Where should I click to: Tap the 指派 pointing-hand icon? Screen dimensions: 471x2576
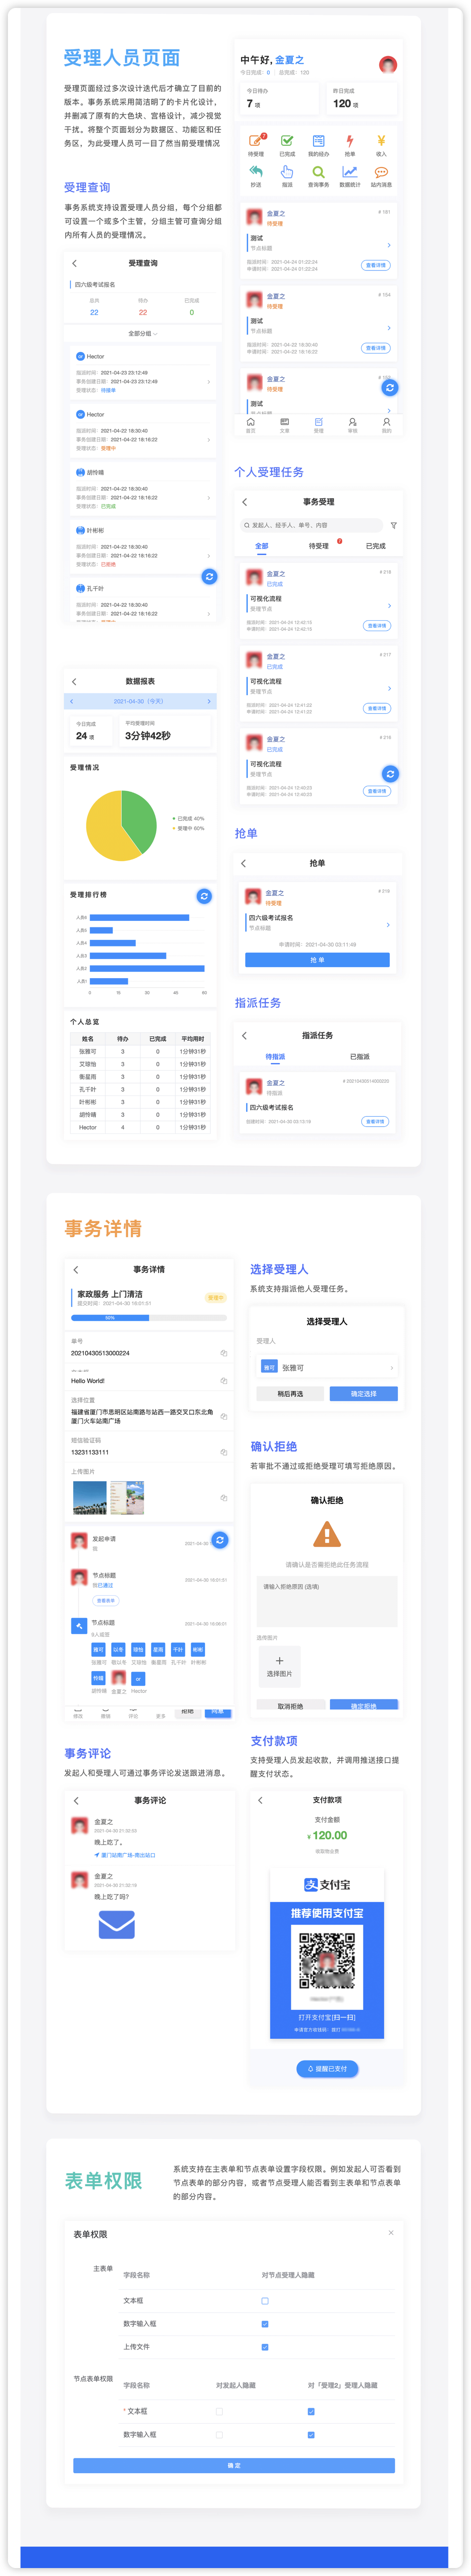tap(287, 172)
